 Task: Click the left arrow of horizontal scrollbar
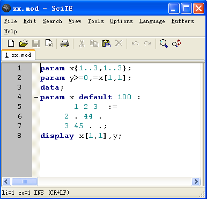pos(6,182)
